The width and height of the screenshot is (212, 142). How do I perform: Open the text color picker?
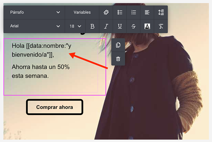(x=147, y=26)
